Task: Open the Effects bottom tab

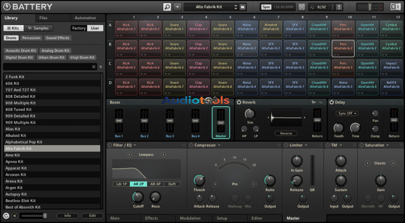Action: pos(151,218)
